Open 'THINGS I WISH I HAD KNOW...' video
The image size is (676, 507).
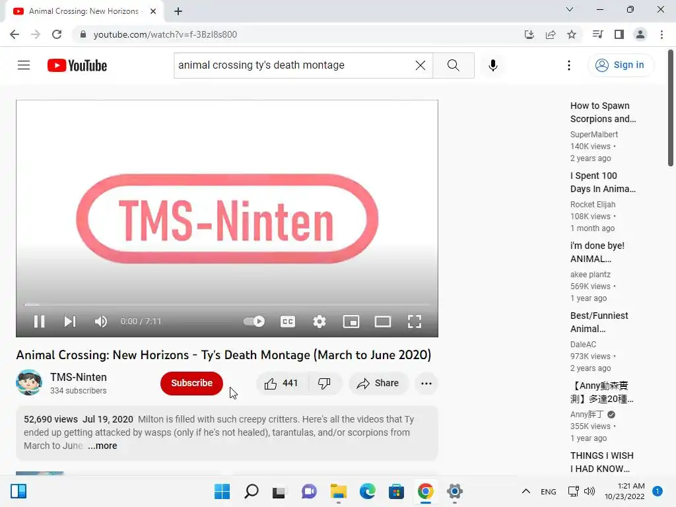click(601, 462)
